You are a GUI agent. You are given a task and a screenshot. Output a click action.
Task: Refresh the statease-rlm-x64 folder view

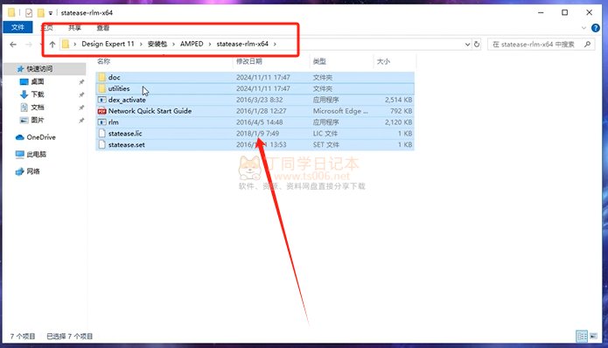(477, 45)
